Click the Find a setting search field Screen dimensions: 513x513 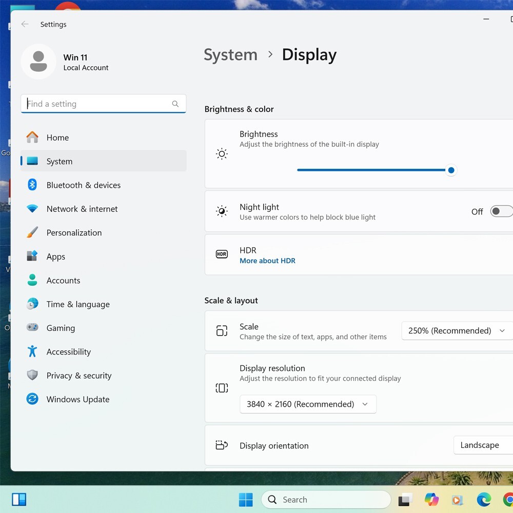(104, 104)
